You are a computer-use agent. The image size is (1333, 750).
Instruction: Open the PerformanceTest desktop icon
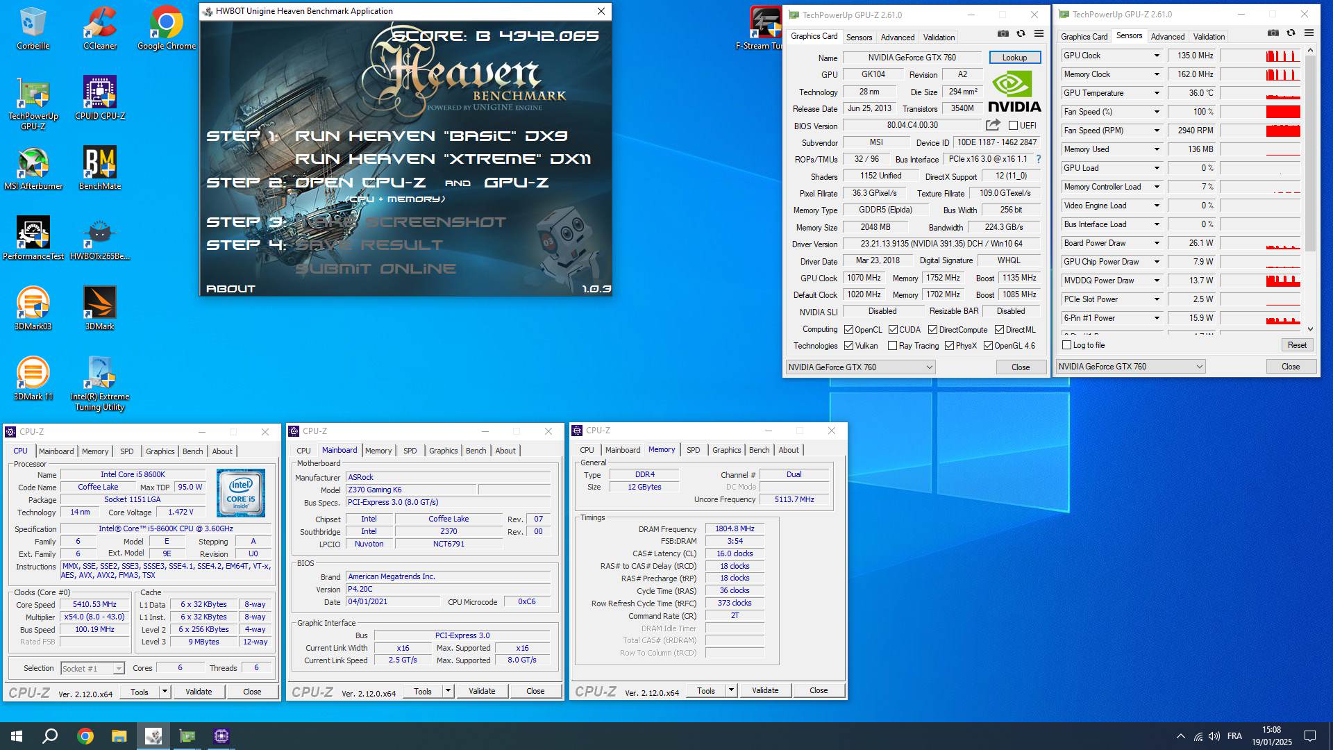coord(33,239)
